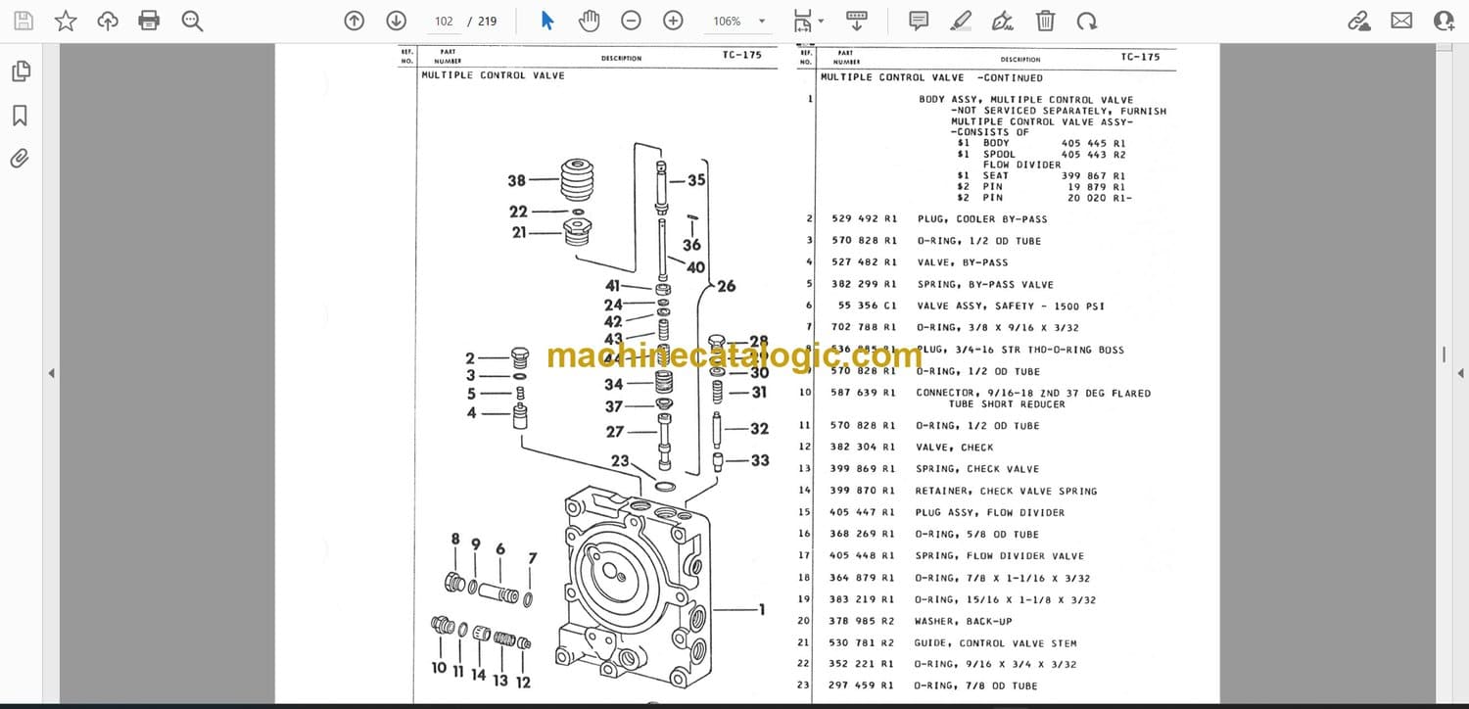1469x709 pixels.
Task: Click 'SPRING, FLOW DIVIDER VALVE' description
Action: 1000,556
